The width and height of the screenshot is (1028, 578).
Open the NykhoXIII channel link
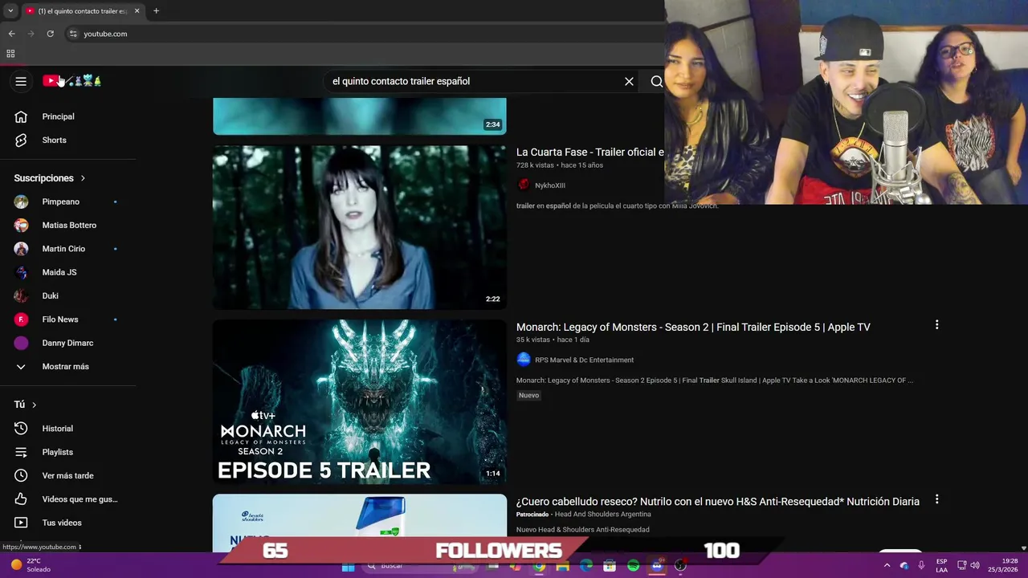550,185
